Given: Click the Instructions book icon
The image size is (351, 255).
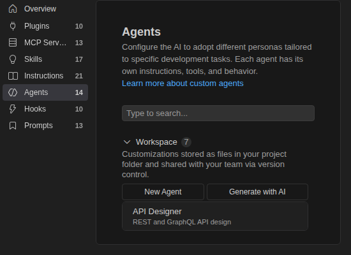Looking at the screenshot, I should coord(13,76).
